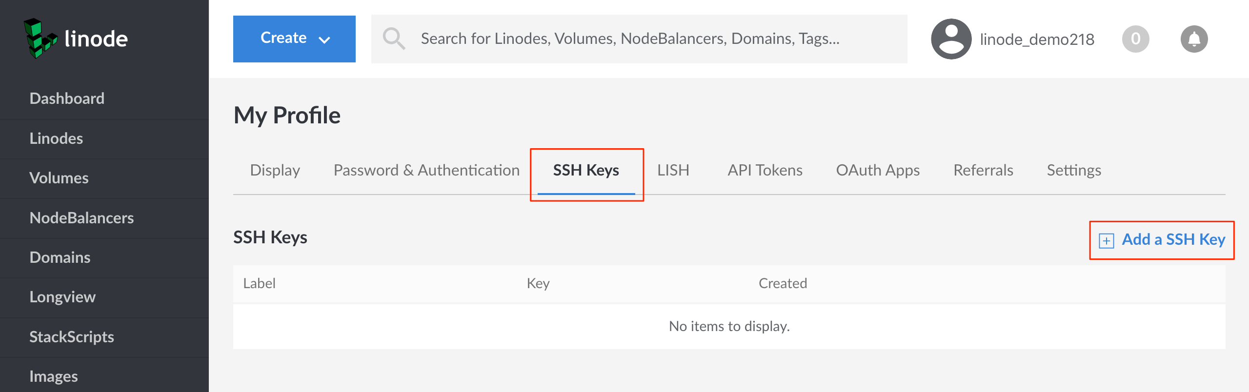Image resolution: width=1249 pixels, height=392 pixels.
Task: Go to StackScripts in the sidebar
Action: tap(72, 337)
